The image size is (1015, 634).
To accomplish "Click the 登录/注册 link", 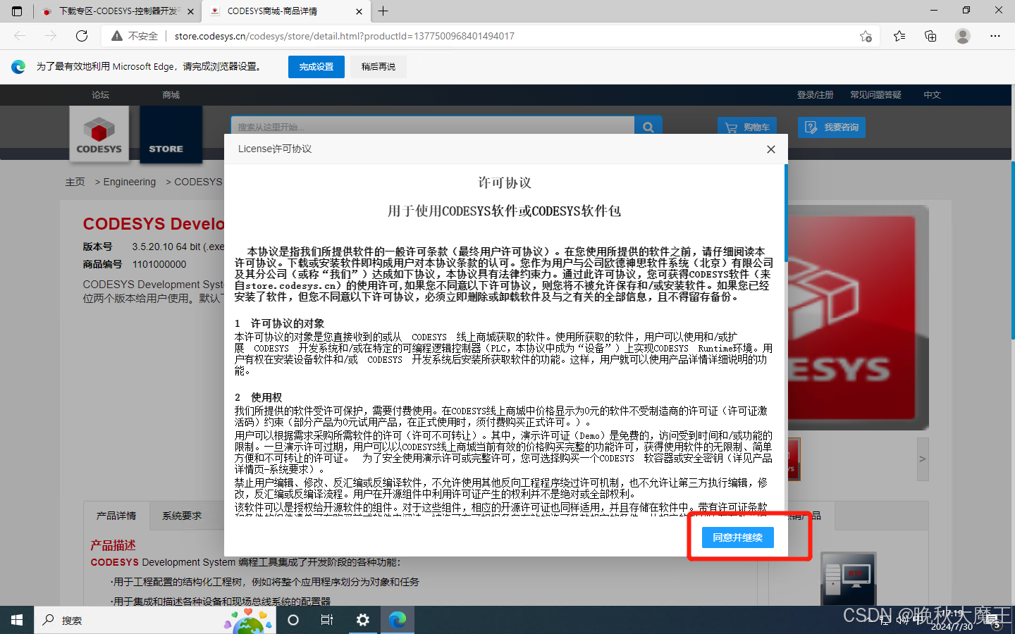I will [816, 95].
